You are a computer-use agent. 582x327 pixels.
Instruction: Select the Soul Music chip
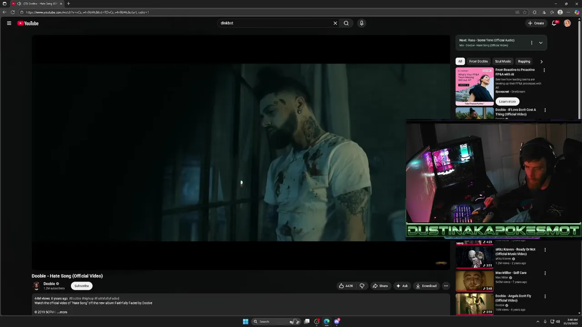click(x=503, y=61)
